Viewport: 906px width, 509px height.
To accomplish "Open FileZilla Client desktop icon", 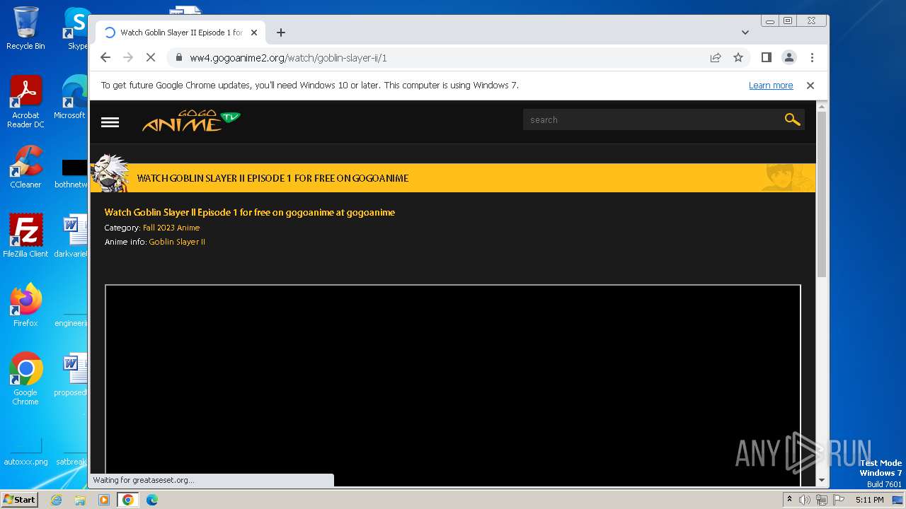I will coord(25,236).
